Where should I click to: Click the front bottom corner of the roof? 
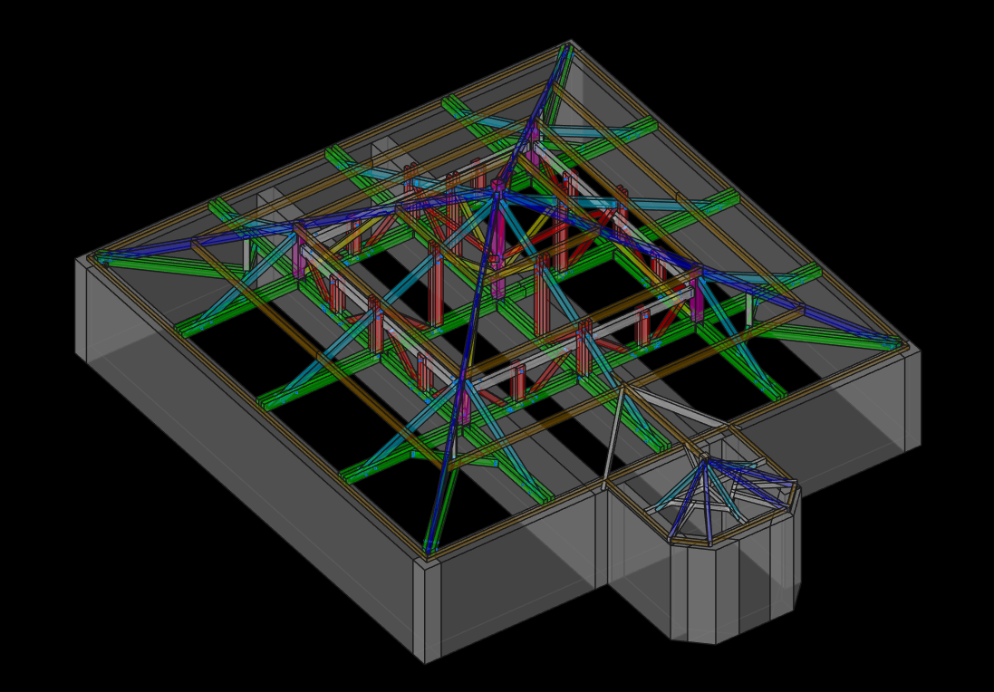(429, 553)
